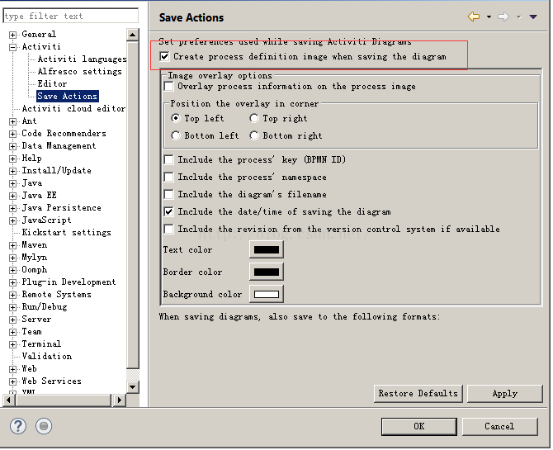Select Java Persistence tree item
Image resolution: width=553 pixels, height=450 pixels.
point(61,207)
